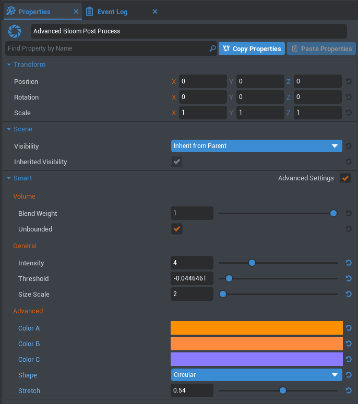Click the Advanced Bloom object icon
This screenshot has height=404, width=358.
click(15, 31)
